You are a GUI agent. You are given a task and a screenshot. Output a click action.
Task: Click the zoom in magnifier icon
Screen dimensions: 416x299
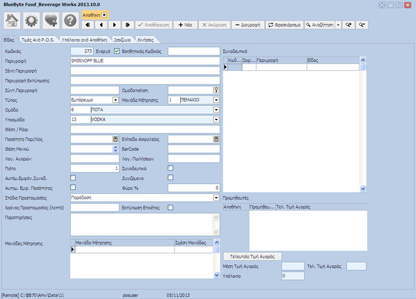349,25
